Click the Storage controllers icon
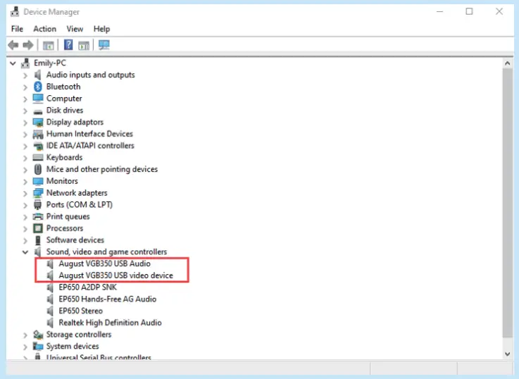 (x=38, y=335)
